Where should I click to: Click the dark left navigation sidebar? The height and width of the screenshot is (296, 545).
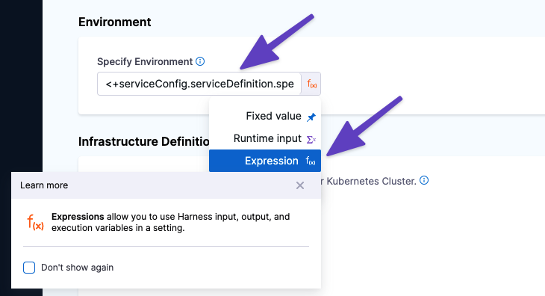pos(21,86)
